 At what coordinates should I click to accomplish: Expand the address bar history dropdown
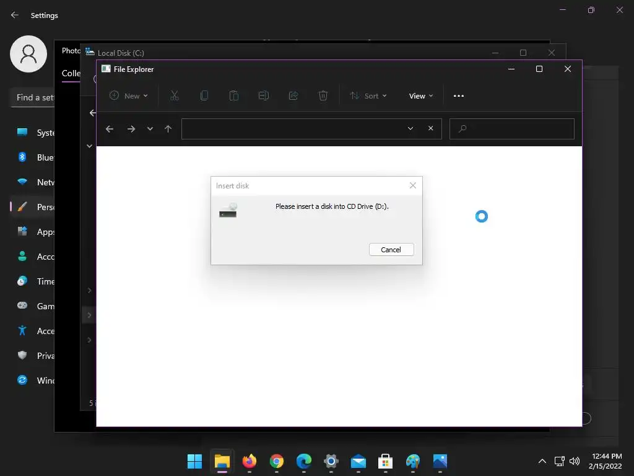[410, 128]
